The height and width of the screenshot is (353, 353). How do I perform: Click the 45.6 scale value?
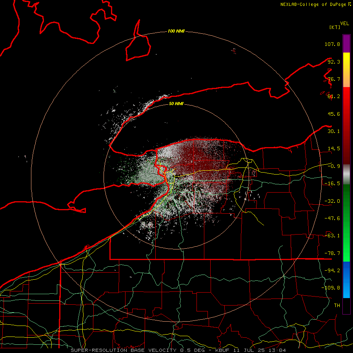tap(334, 114)
